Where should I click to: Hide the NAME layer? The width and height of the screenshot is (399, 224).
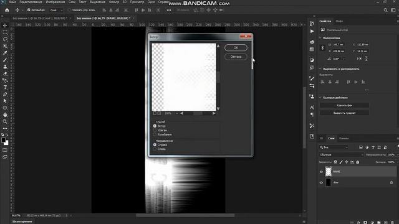321,172
